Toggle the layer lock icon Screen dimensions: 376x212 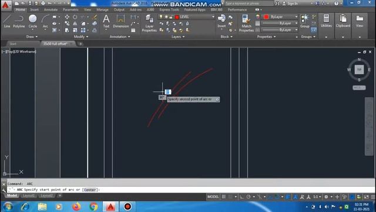click(x=171, y=17)
